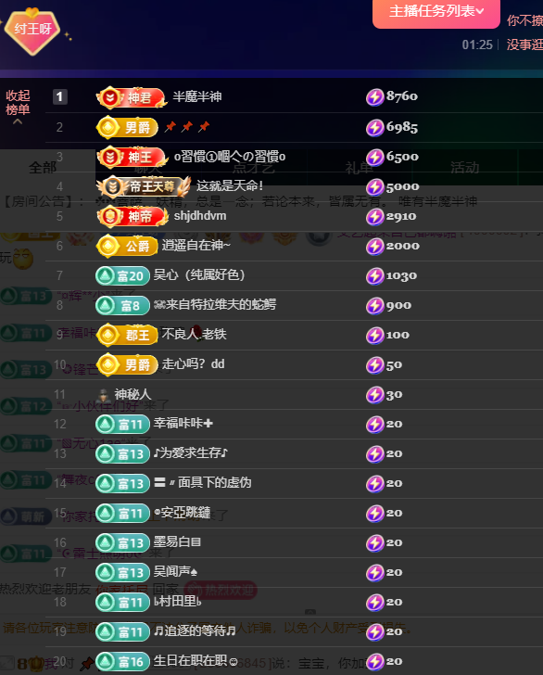The width and height of the screenshot is (543, 675).
Task: Switch to the 全部 chat tab
Action: tap(43, 168)
